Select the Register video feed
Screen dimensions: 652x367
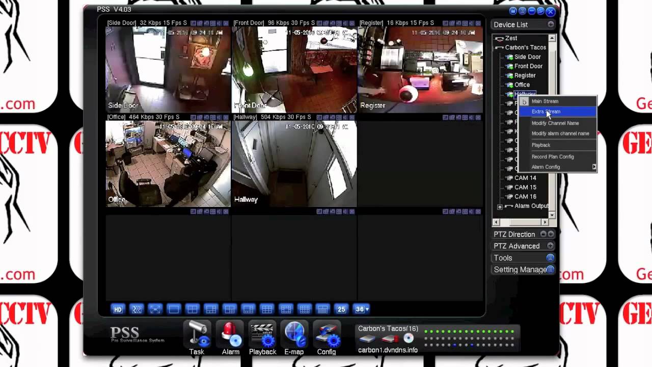(x=420, y=69)
